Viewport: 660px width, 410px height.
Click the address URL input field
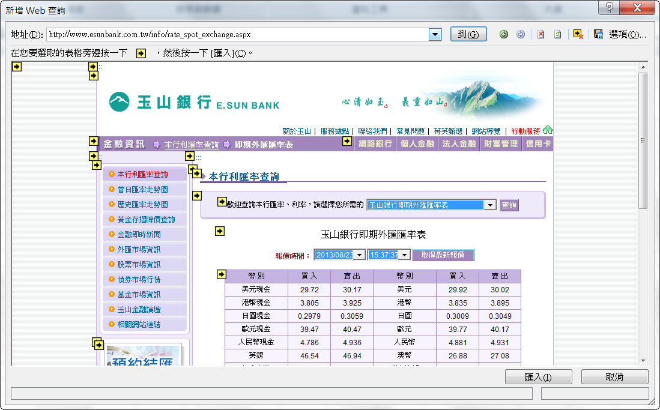(237, 35)
